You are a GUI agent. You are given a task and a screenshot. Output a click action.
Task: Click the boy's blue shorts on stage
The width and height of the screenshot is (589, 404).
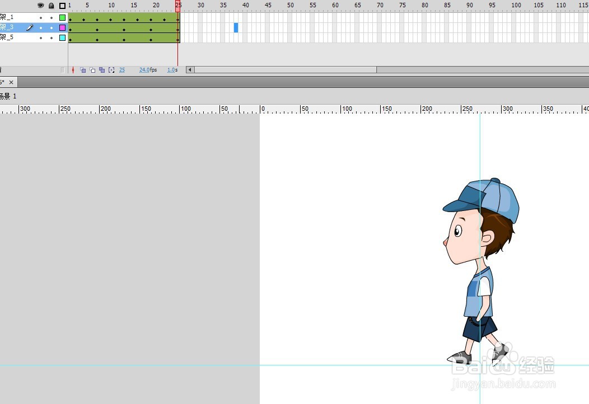(x=479, y=328)
